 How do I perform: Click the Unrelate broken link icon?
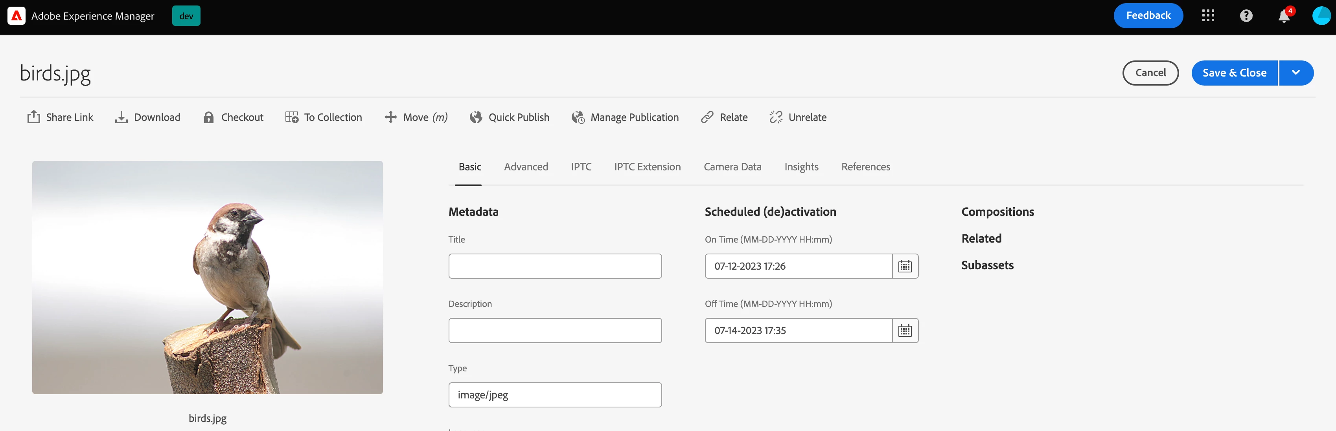click(776, 117)
